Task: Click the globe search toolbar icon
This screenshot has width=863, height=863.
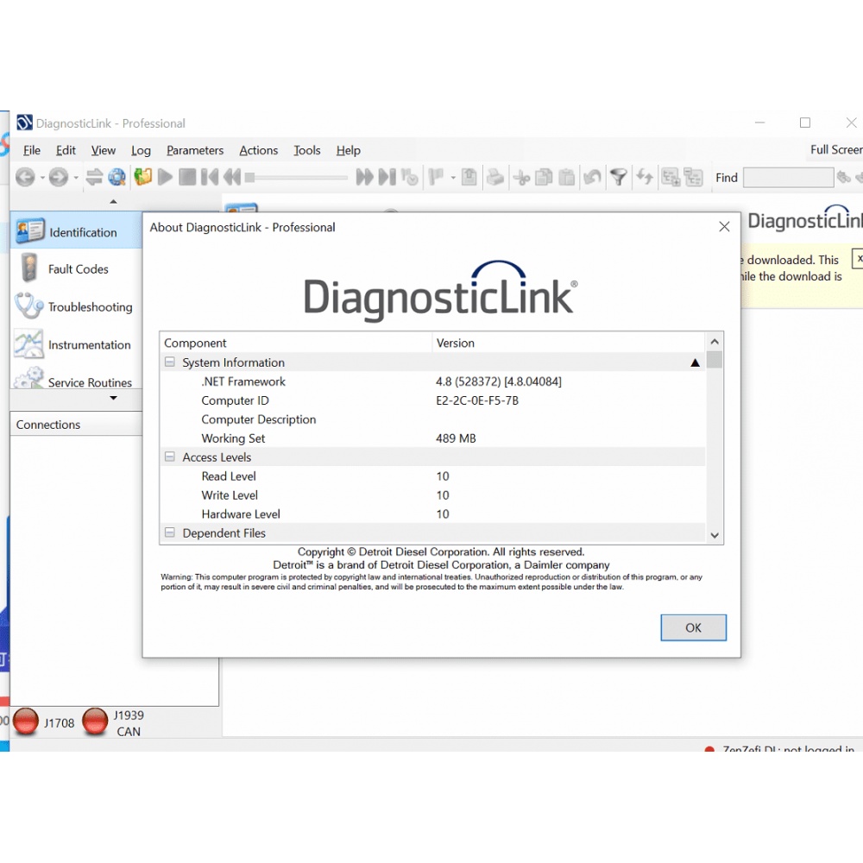Action: 117,177
